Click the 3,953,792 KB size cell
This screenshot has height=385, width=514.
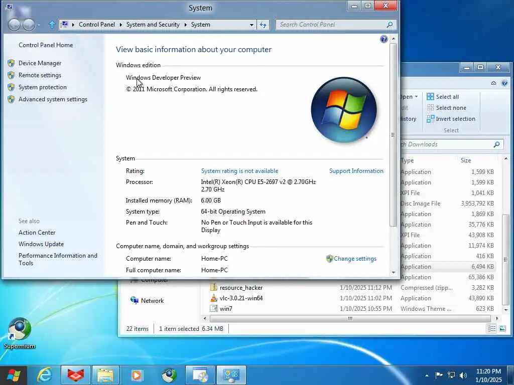coord(477,204)
